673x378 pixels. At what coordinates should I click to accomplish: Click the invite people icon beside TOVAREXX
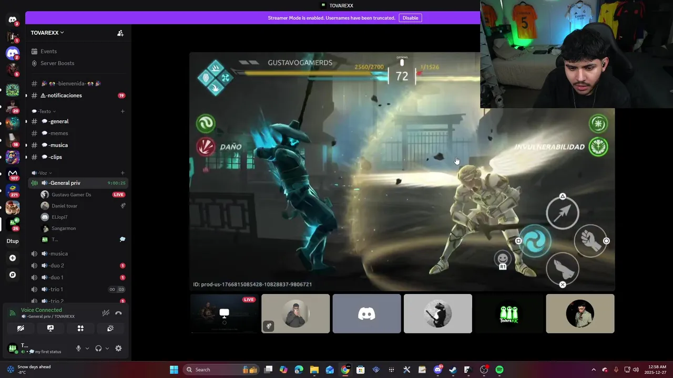coord(120,33)
